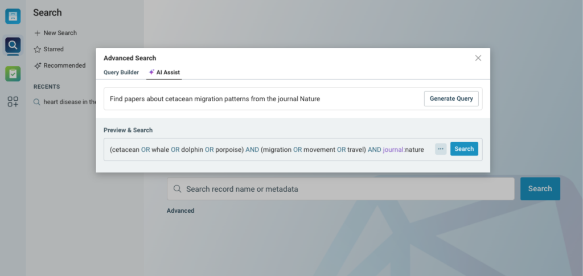Switch to the Query Builder tab

(x=121, y=72)
